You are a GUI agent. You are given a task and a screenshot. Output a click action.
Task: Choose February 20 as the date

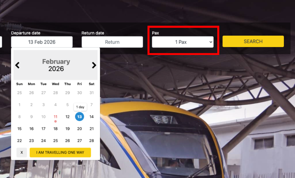click(80, 129)
